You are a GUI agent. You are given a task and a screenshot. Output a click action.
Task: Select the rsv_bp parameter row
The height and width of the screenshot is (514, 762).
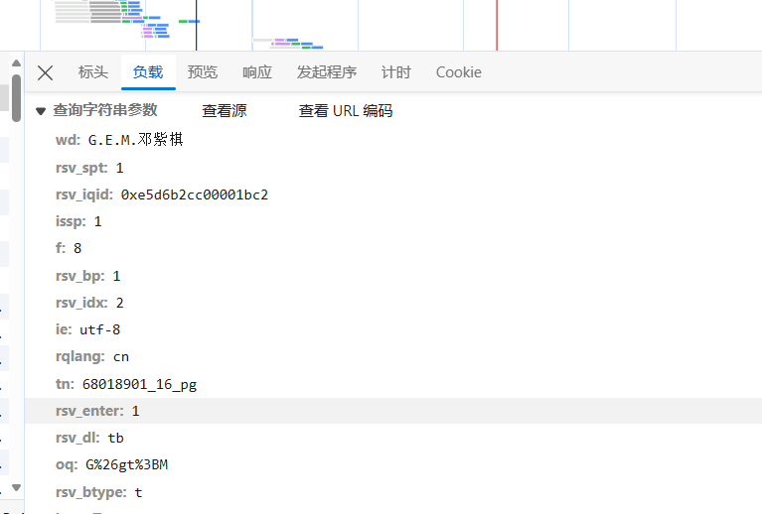coord(393,276)
